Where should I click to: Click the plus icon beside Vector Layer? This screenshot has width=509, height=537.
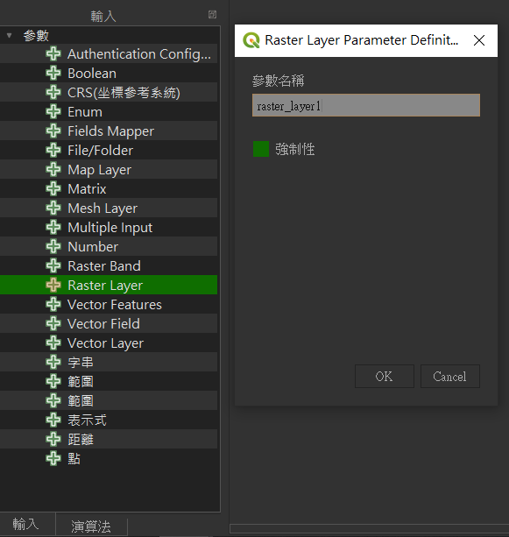53,343
